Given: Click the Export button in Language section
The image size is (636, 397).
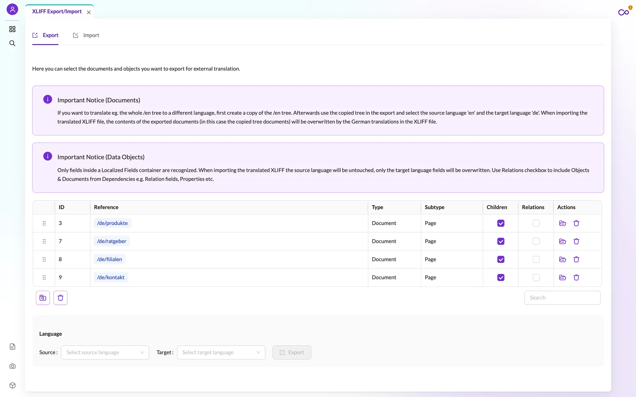Looking at the screenshot, I should tap(292, 353).
